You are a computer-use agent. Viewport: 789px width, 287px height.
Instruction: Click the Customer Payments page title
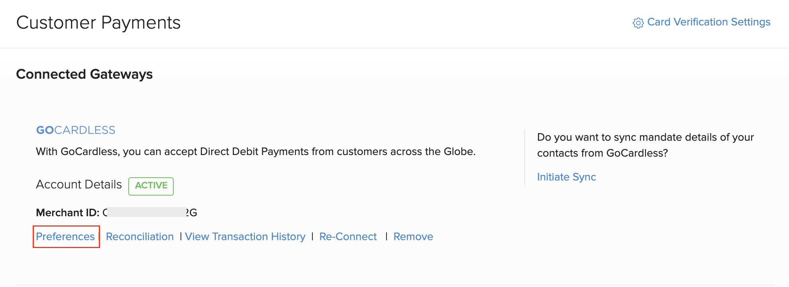98,23
